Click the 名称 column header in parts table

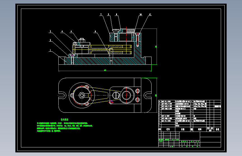pyautogui.click(x=183, y=129)
